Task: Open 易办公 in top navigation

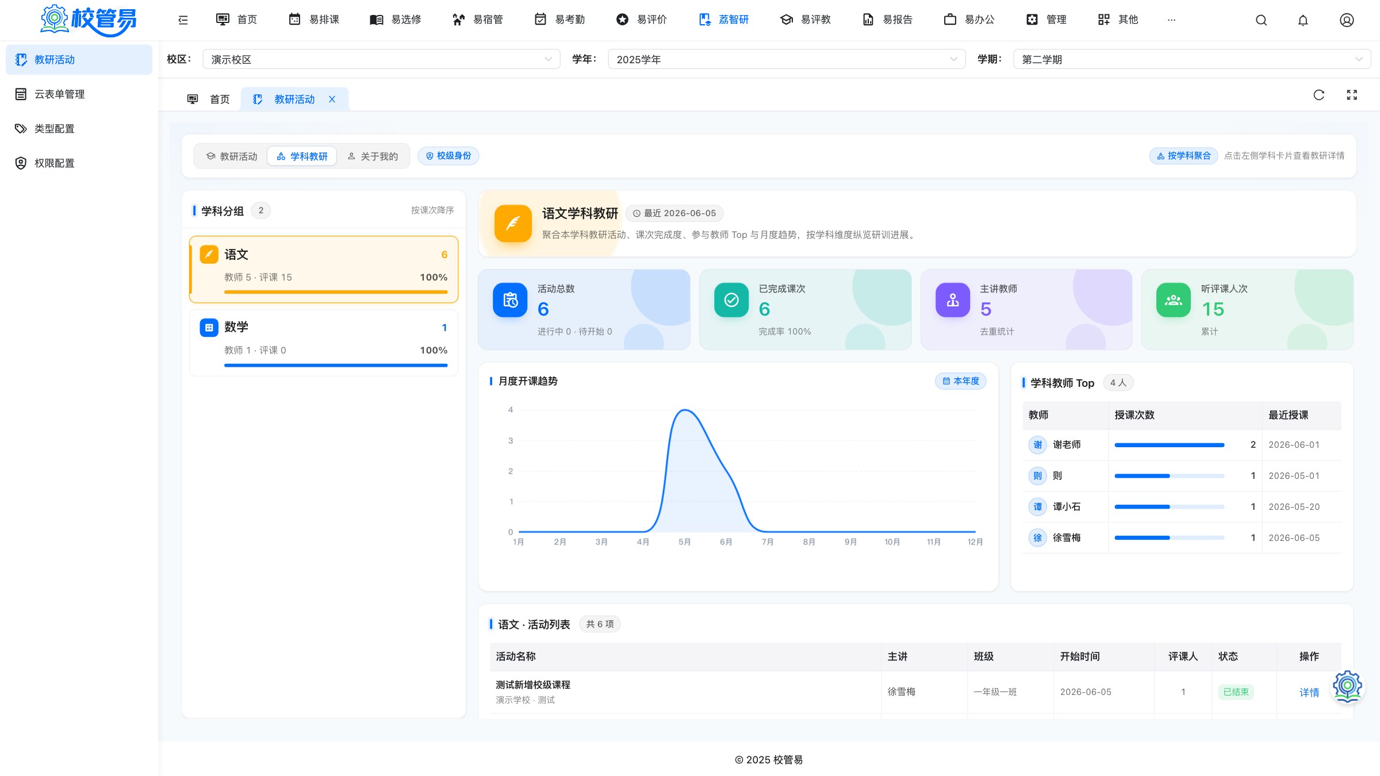Action: pyautogui.click(x=969, y=20)
